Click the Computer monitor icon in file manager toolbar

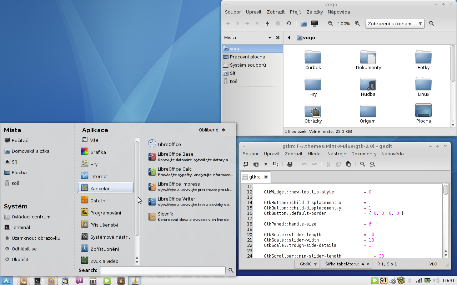click(315, 24)
